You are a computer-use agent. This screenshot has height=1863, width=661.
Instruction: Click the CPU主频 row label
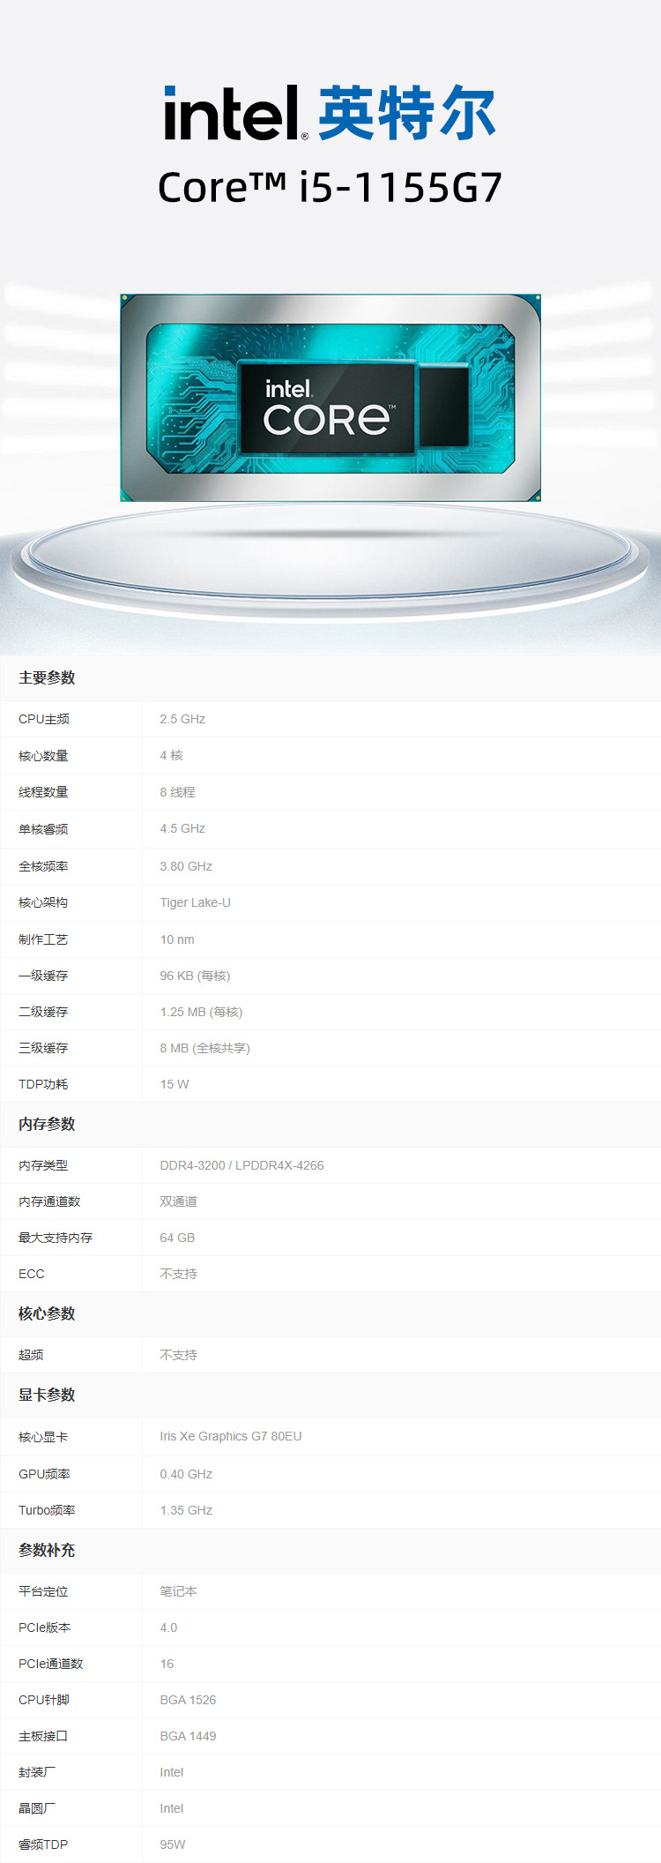[x=44, y=719]
